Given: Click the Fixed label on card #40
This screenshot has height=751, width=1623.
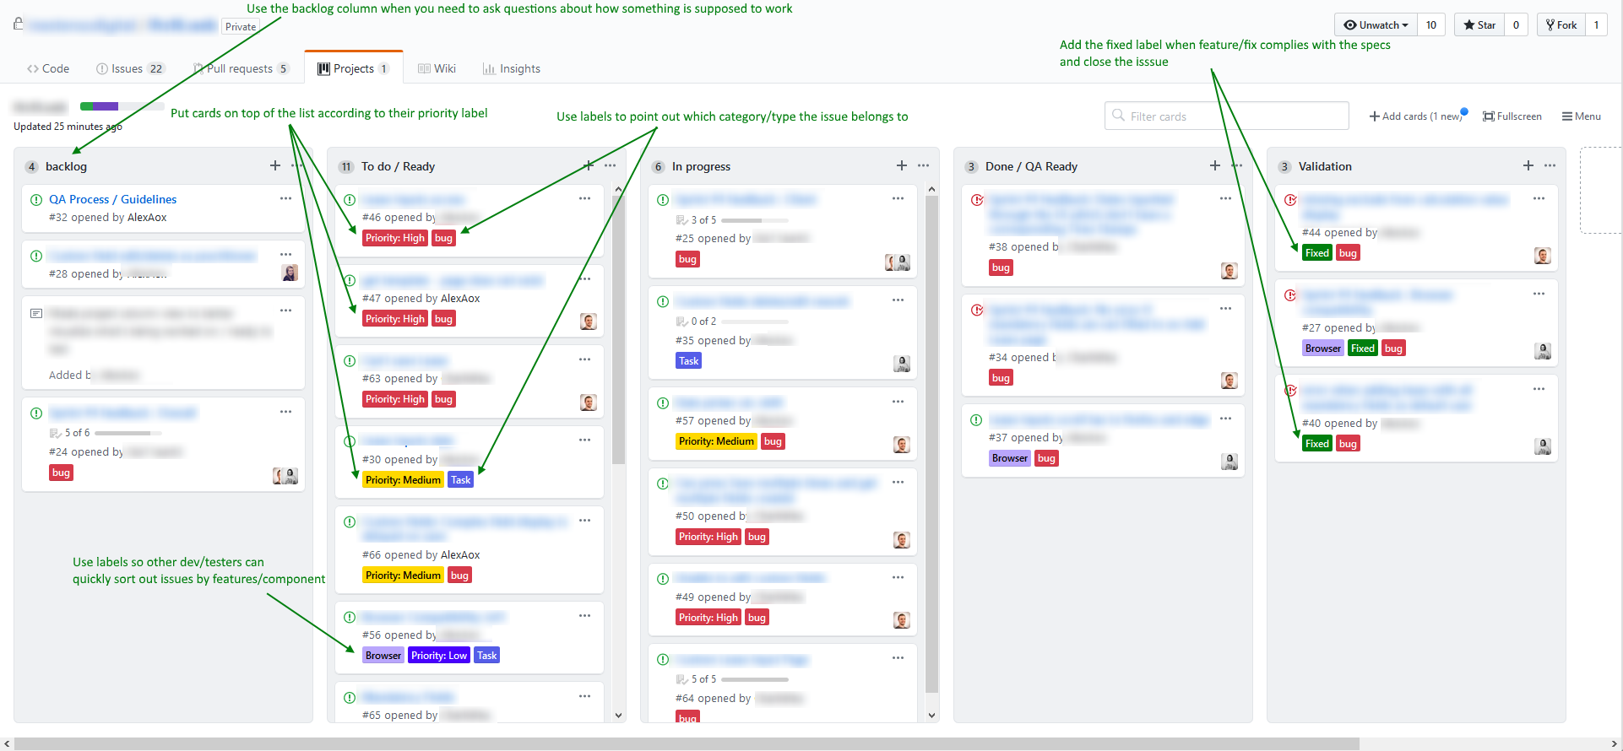Looking at the screenshot, I should (1317, 444).
